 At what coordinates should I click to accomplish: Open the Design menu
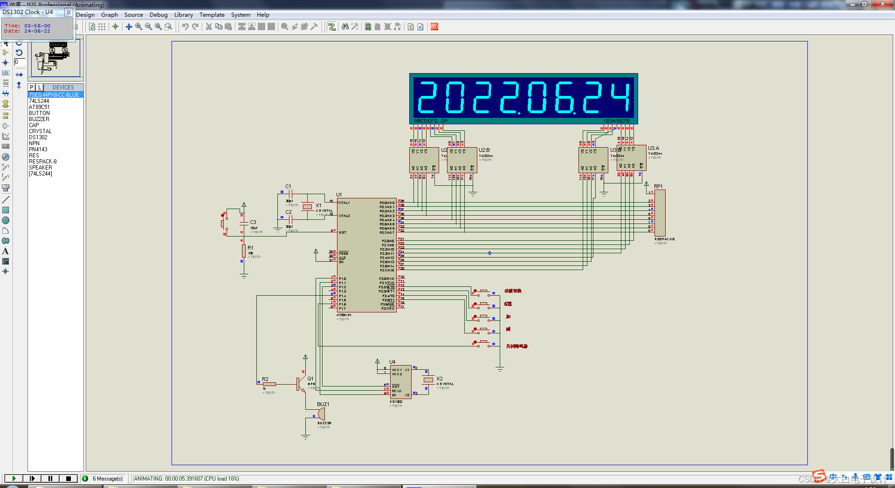85,15
